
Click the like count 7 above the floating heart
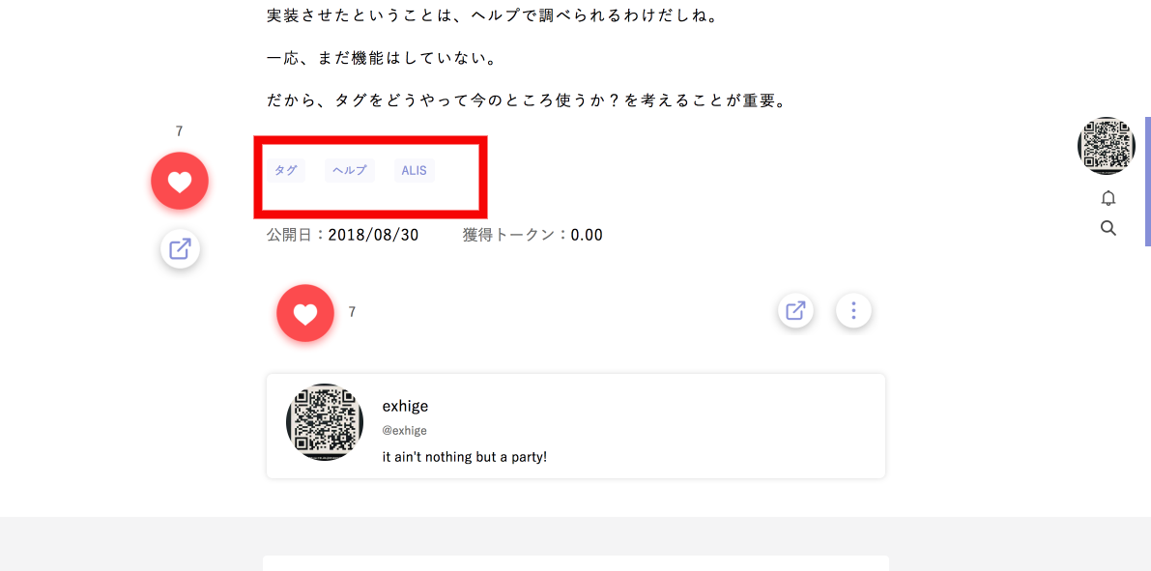pos(179,131)
